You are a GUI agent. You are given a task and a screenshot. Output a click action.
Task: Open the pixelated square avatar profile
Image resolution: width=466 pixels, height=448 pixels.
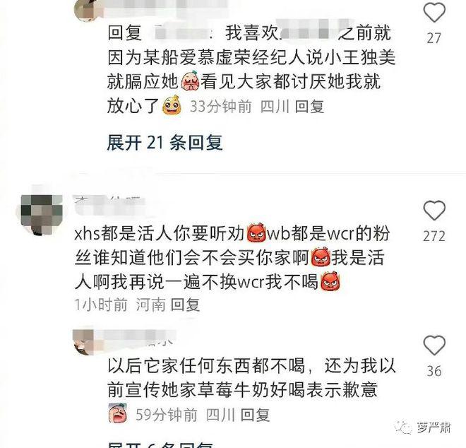(42, 215)
